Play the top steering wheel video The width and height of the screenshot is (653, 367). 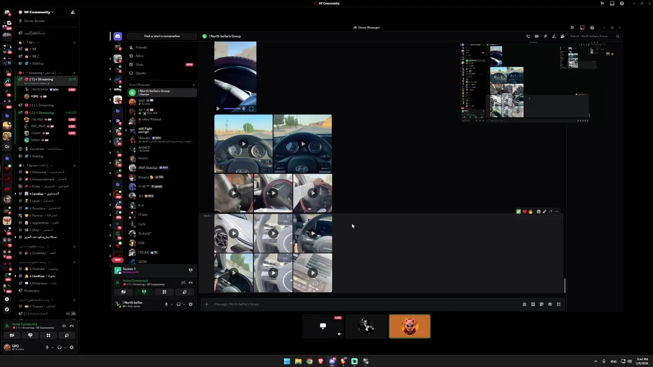click(x=218, y=109)
